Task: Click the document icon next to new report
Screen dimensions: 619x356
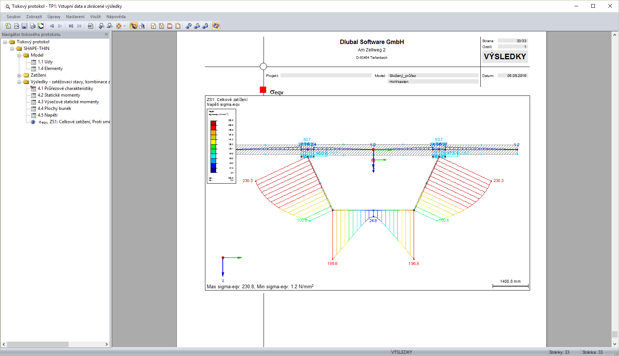Action: click(16, 26)
